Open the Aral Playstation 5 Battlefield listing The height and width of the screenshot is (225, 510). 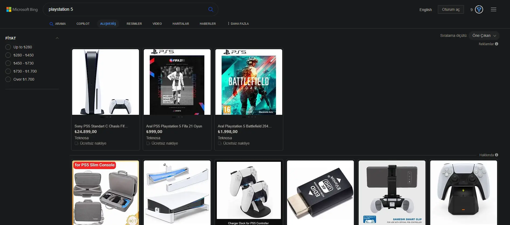click(244, 126)
